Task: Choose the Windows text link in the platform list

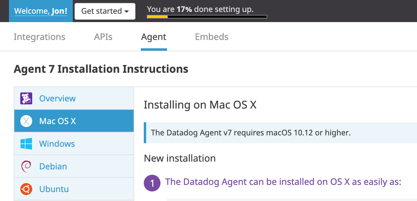Action: point(57,144)
